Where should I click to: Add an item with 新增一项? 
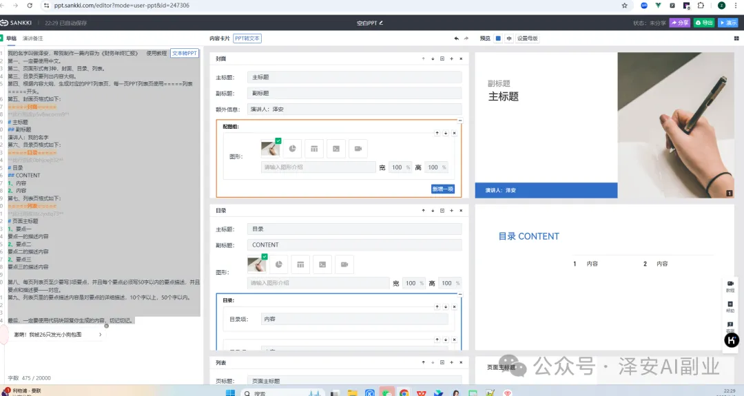(443, 189)
